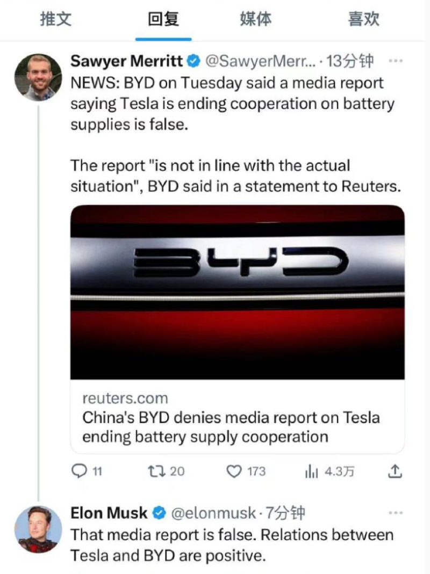Click Elon Musk's verified badge
The image size is (430, 574).
[159, 513]
